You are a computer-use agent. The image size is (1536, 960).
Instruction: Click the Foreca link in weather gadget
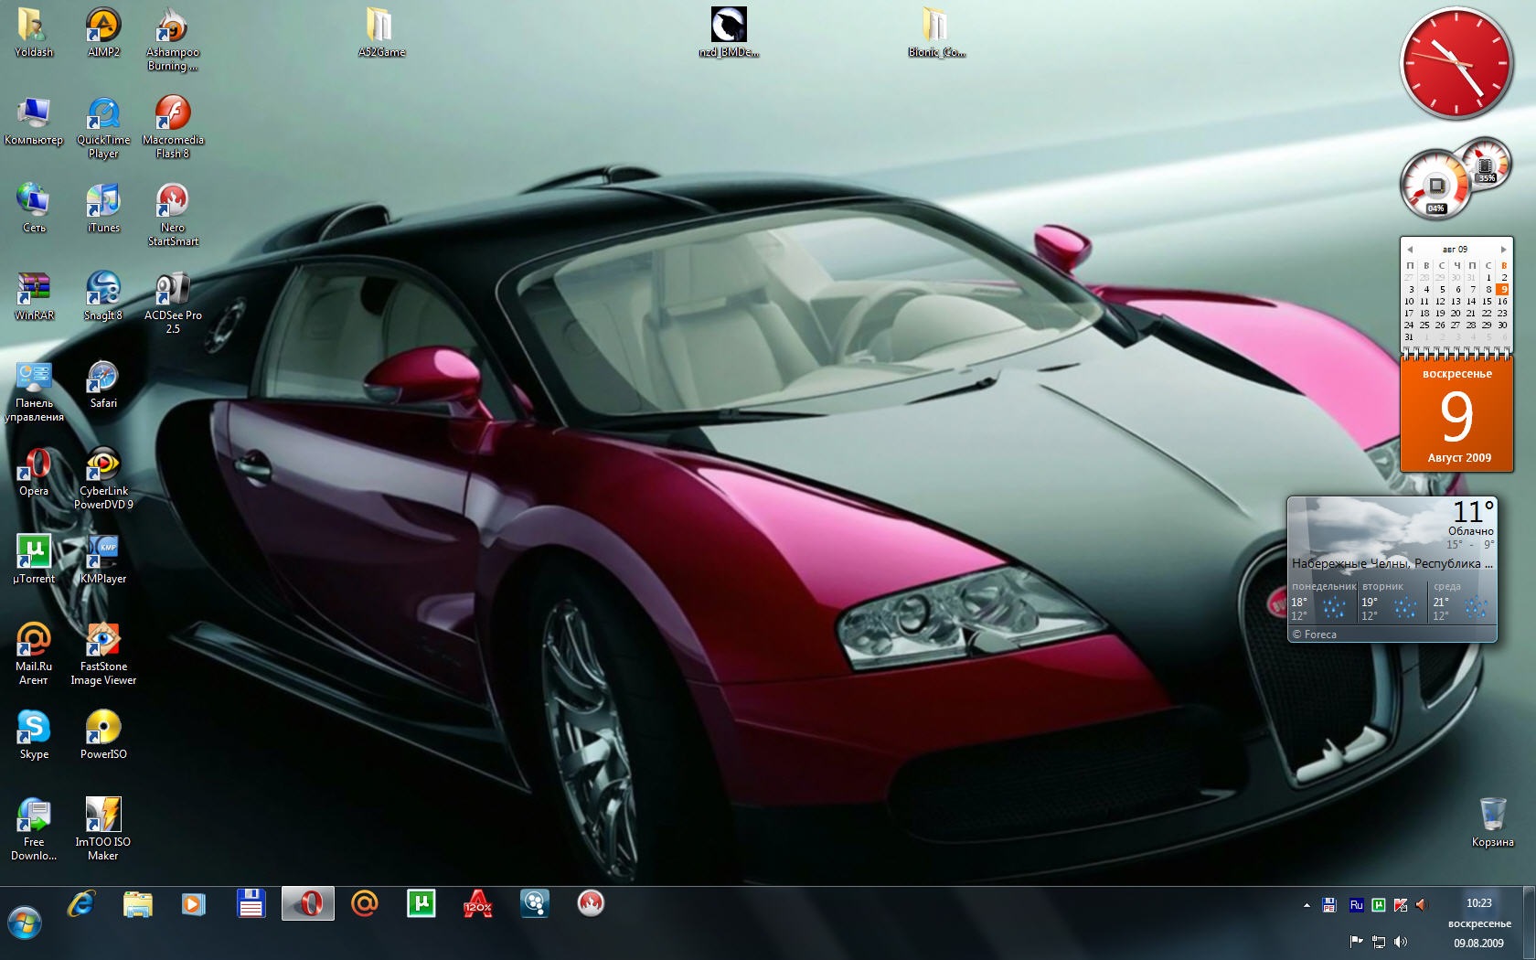pyautogui.click(x=1319, y=635)
